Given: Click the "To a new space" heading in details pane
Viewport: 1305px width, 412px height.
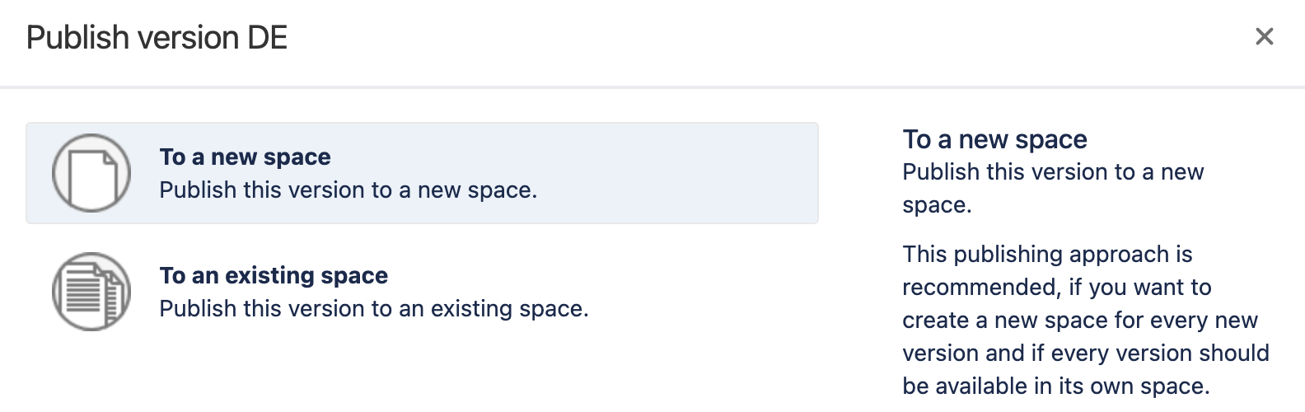Looking at the screenshot, I should (994, 139).
